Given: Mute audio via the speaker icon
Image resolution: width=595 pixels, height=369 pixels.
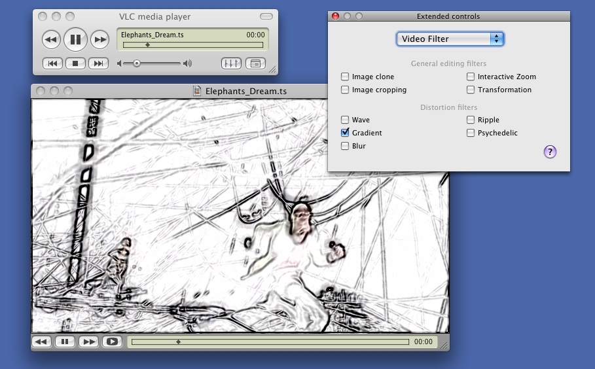Looking at the screenshot, I should point(119,63).
